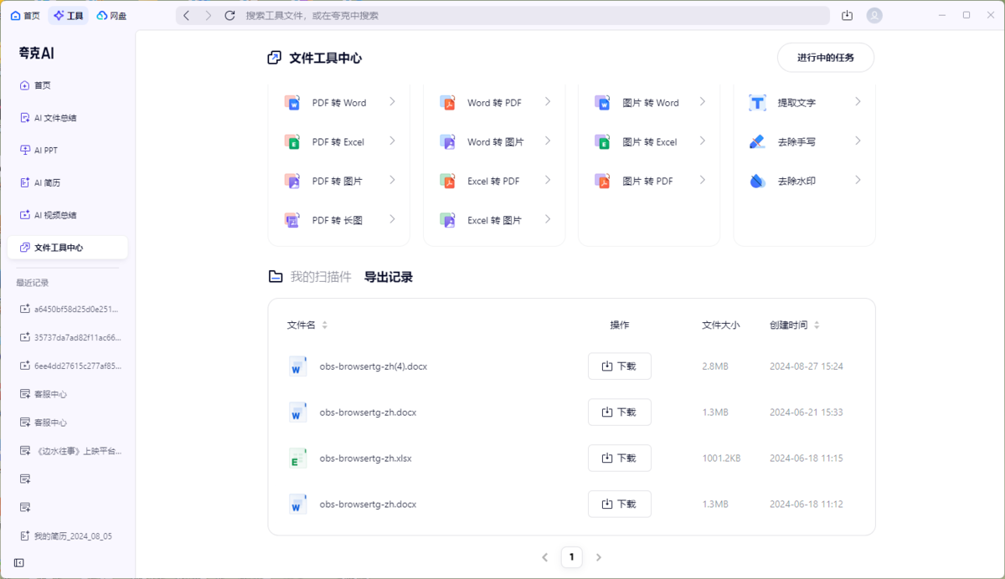Image resolution: width=1005 pixels, height=579 pixels.
Task: Expand the 图片 转 Excel arrow chevron
Action: tap(703, 141)
